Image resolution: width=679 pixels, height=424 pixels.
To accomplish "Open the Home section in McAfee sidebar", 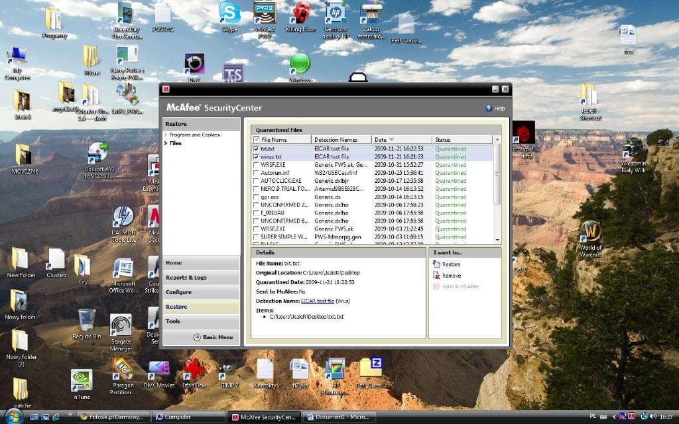I will tap(201, 263).
